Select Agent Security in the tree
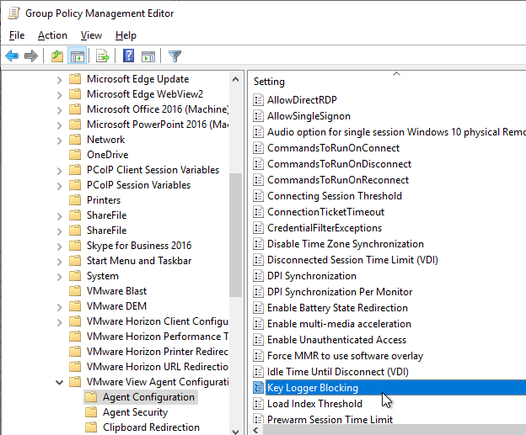Screen dimensions: 526x435 135,412
